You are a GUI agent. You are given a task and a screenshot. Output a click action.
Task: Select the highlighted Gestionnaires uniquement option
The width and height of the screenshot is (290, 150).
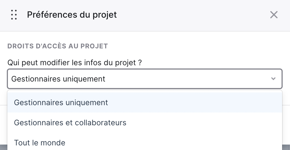(x=145, y=103)
